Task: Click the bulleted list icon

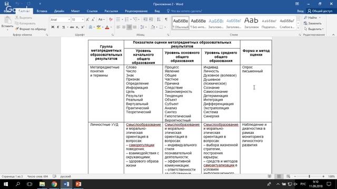Action: coord(118,19)
